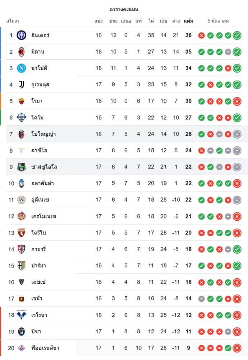
Task: Click the Juventus club logo
Action: 22,85
